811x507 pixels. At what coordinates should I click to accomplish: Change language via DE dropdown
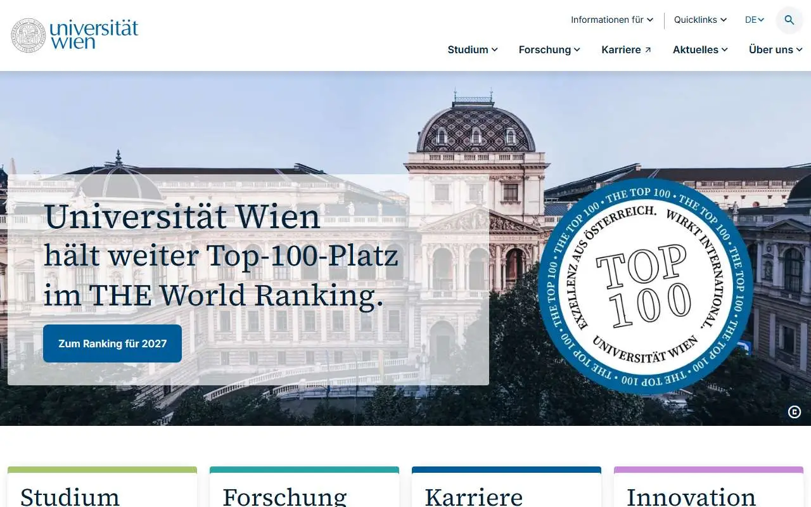755,20
